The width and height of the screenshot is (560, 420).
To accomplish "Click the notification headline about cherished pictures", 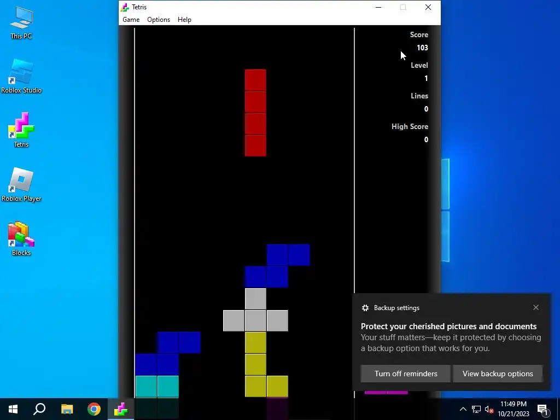I will click(x=448, y=326).
